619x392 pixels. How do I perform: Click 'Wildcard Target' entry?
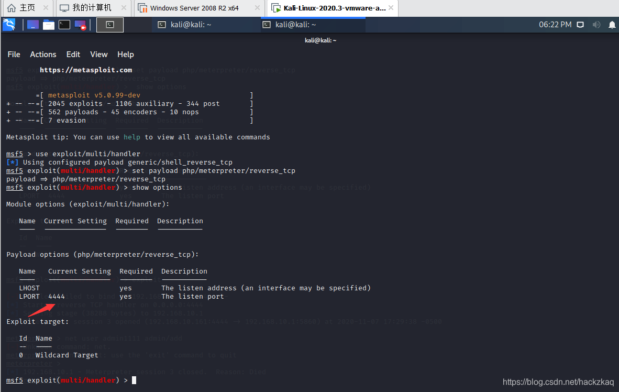click(x=67, y=355)
